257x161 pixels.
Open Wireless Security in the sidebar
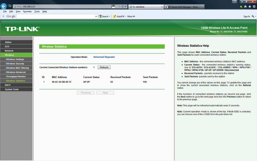pyautogui.click(x=16, y=63)
